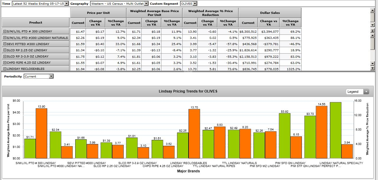The height and width of the screenshot is (180, 378).
Task: Open the Custom Segment OLIVES dropdown
Action: tap(195, 4)
